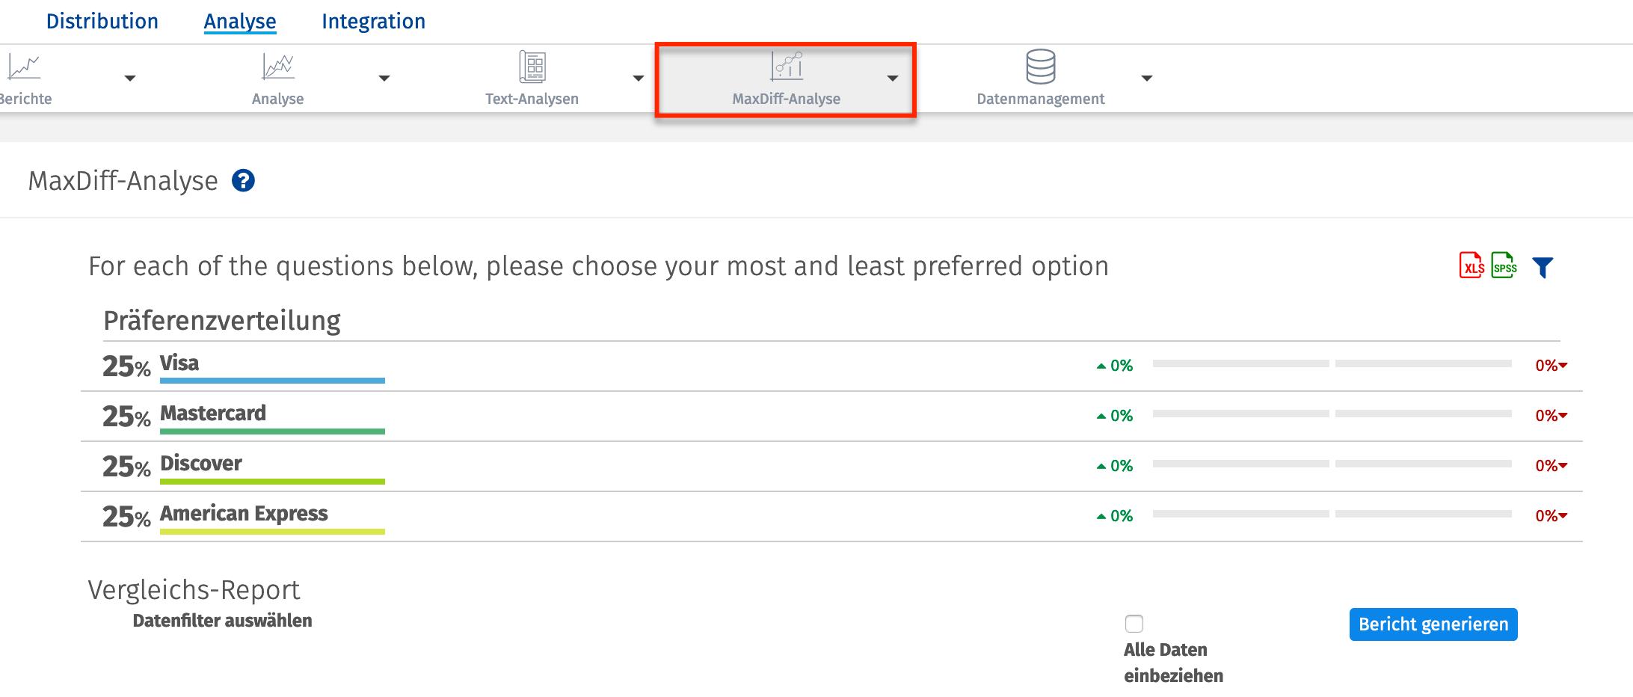Open the percentage dropdown on the Mastercard row
1633x697 pixels.
tap(1550, 416)
